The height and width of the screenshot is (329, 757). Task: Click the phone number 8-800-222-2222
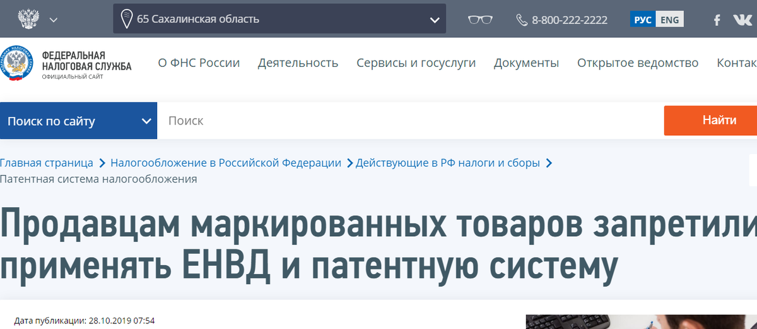point(570,20)
